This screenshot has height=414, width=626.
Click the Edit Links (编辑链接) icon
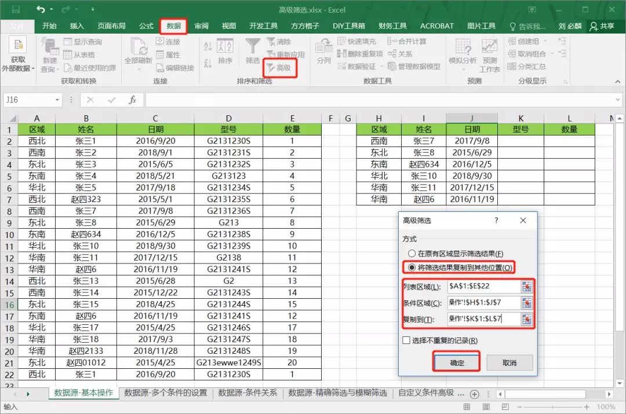[160, 68]
